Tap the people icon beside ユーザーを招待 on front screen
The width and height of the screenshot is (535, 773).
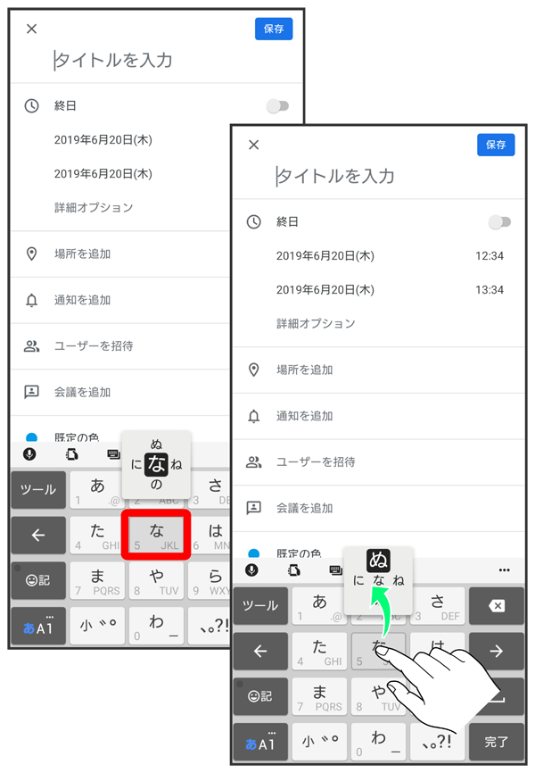254,462
